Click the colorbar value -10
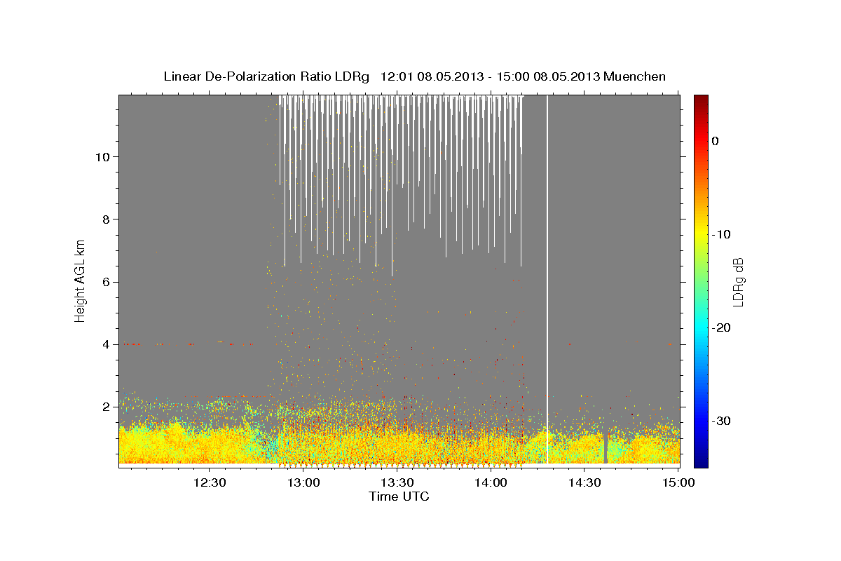This screenshot has height=561, width=841. coord(721,234)
